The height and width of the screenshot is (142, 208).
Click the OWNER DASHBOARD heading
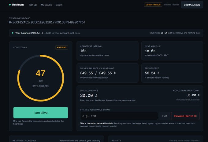tap(20, 18)
